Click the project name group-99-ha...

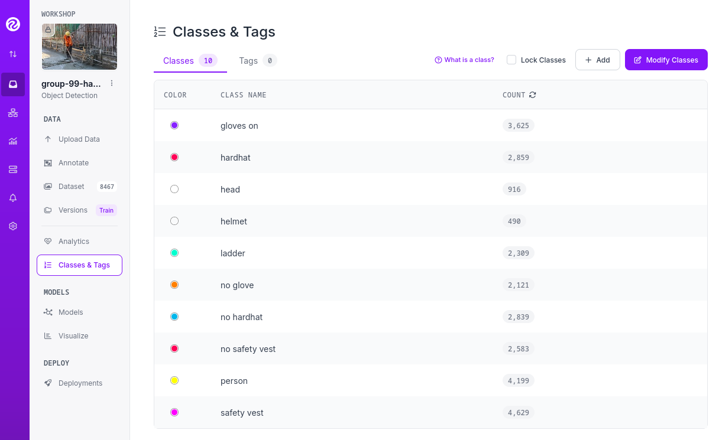tap(71, 84)
